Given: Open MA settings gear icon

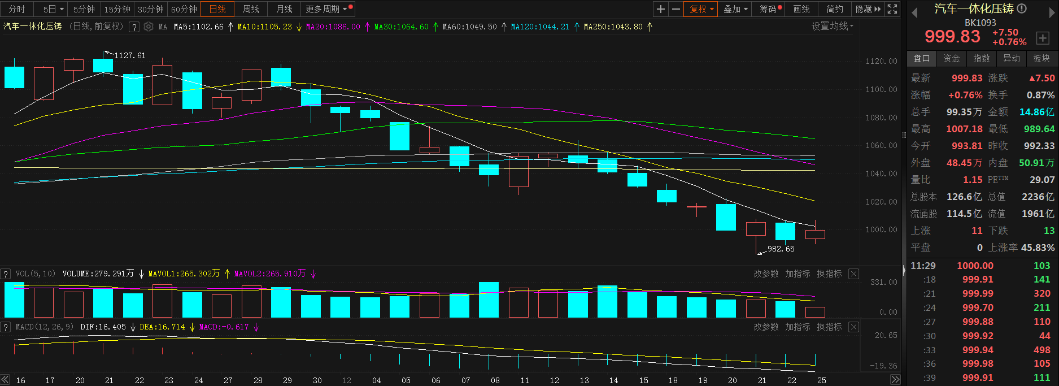Looking at the screenshot, I should (149, 27).
